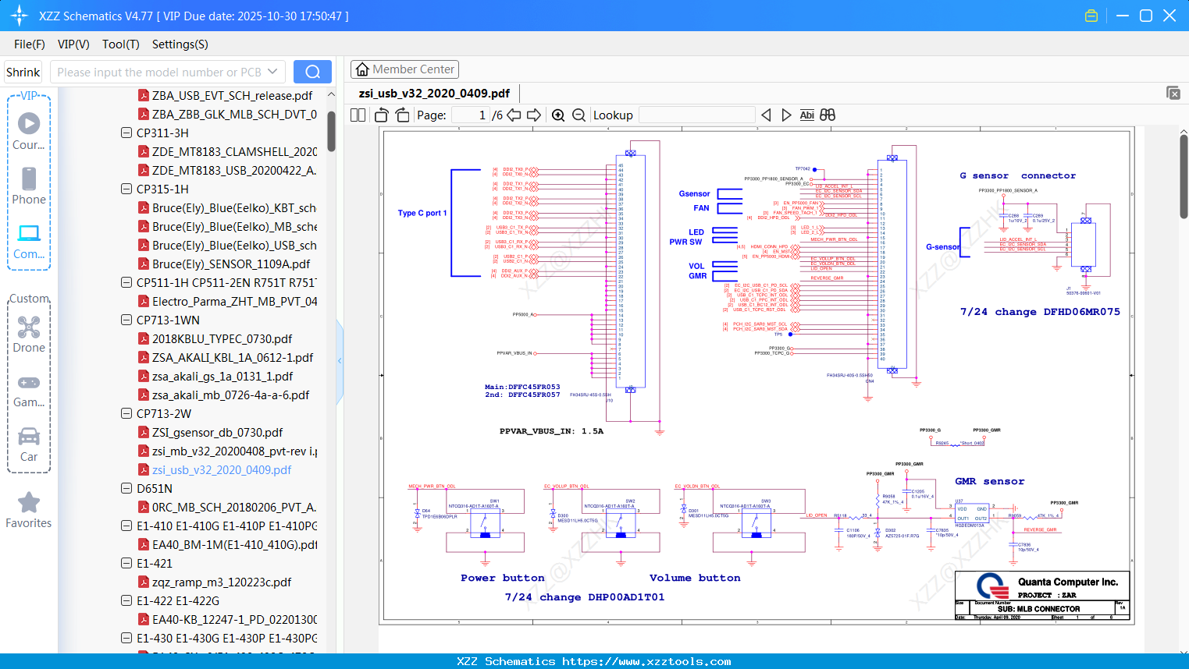Toggle the two-page layout view icon
1189x669 pixels.
coord(358,115)
